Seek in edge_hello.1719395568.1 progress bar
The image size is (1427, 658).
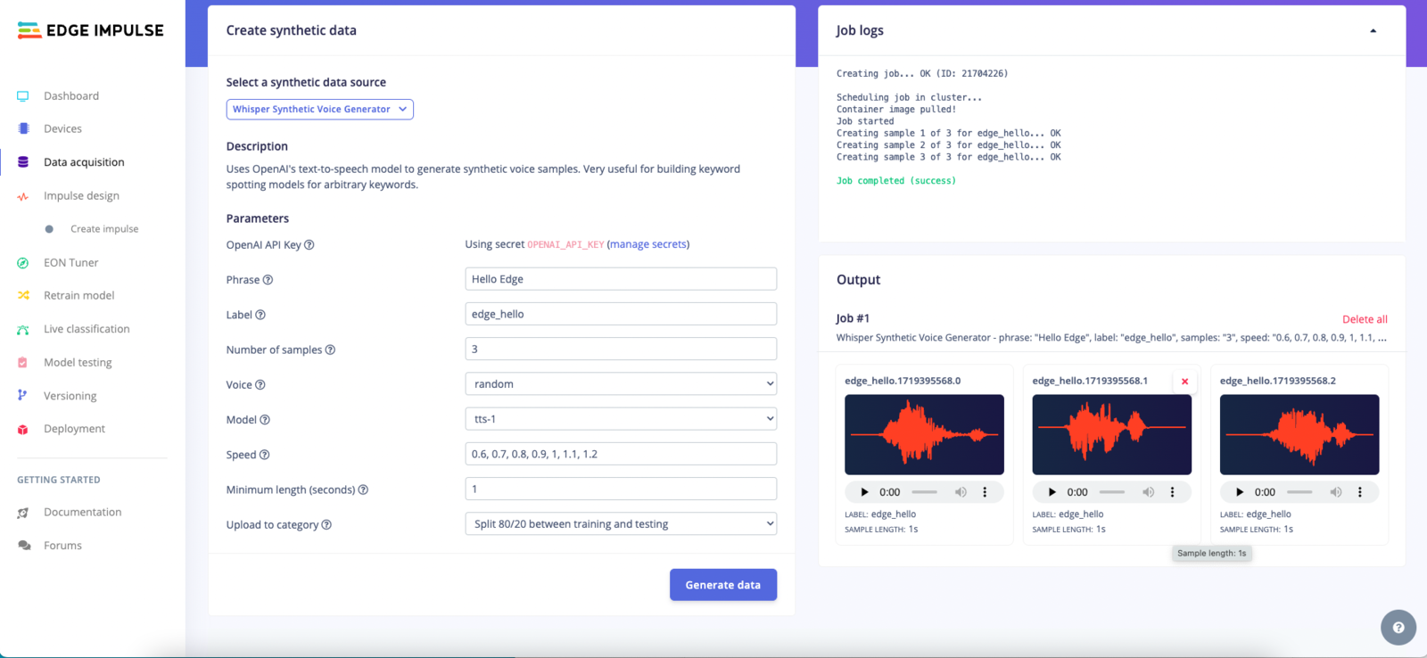[x=1112, y=492]
